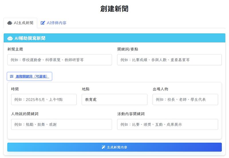
Task: Click into the 關鍵詞/要點 text box
Action: click(x=169, y=60)
